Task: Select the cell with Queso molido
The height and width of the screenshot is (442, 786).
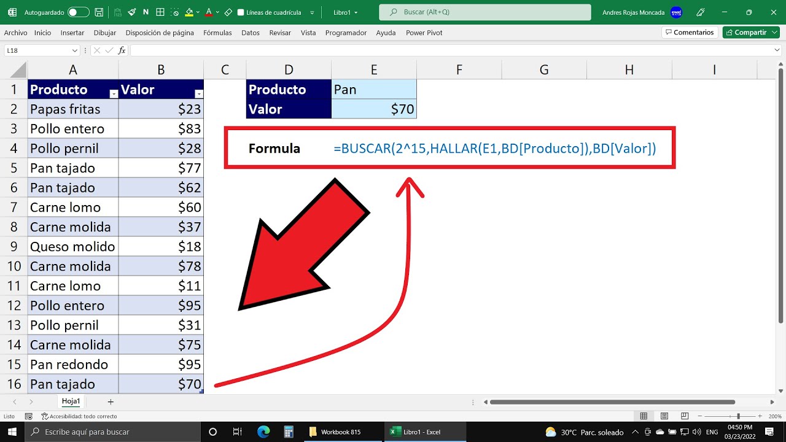Action: pyautogui.click(x=73, y=247)
